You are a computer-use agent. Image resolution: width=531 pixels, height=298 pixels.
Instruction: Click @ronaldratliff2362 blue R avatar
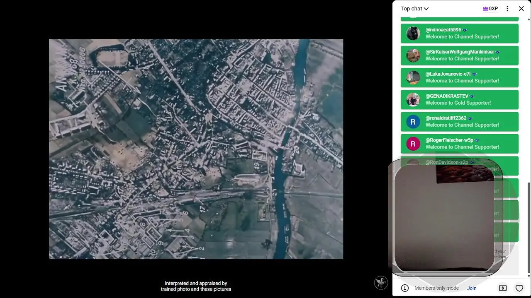(413, 122)
